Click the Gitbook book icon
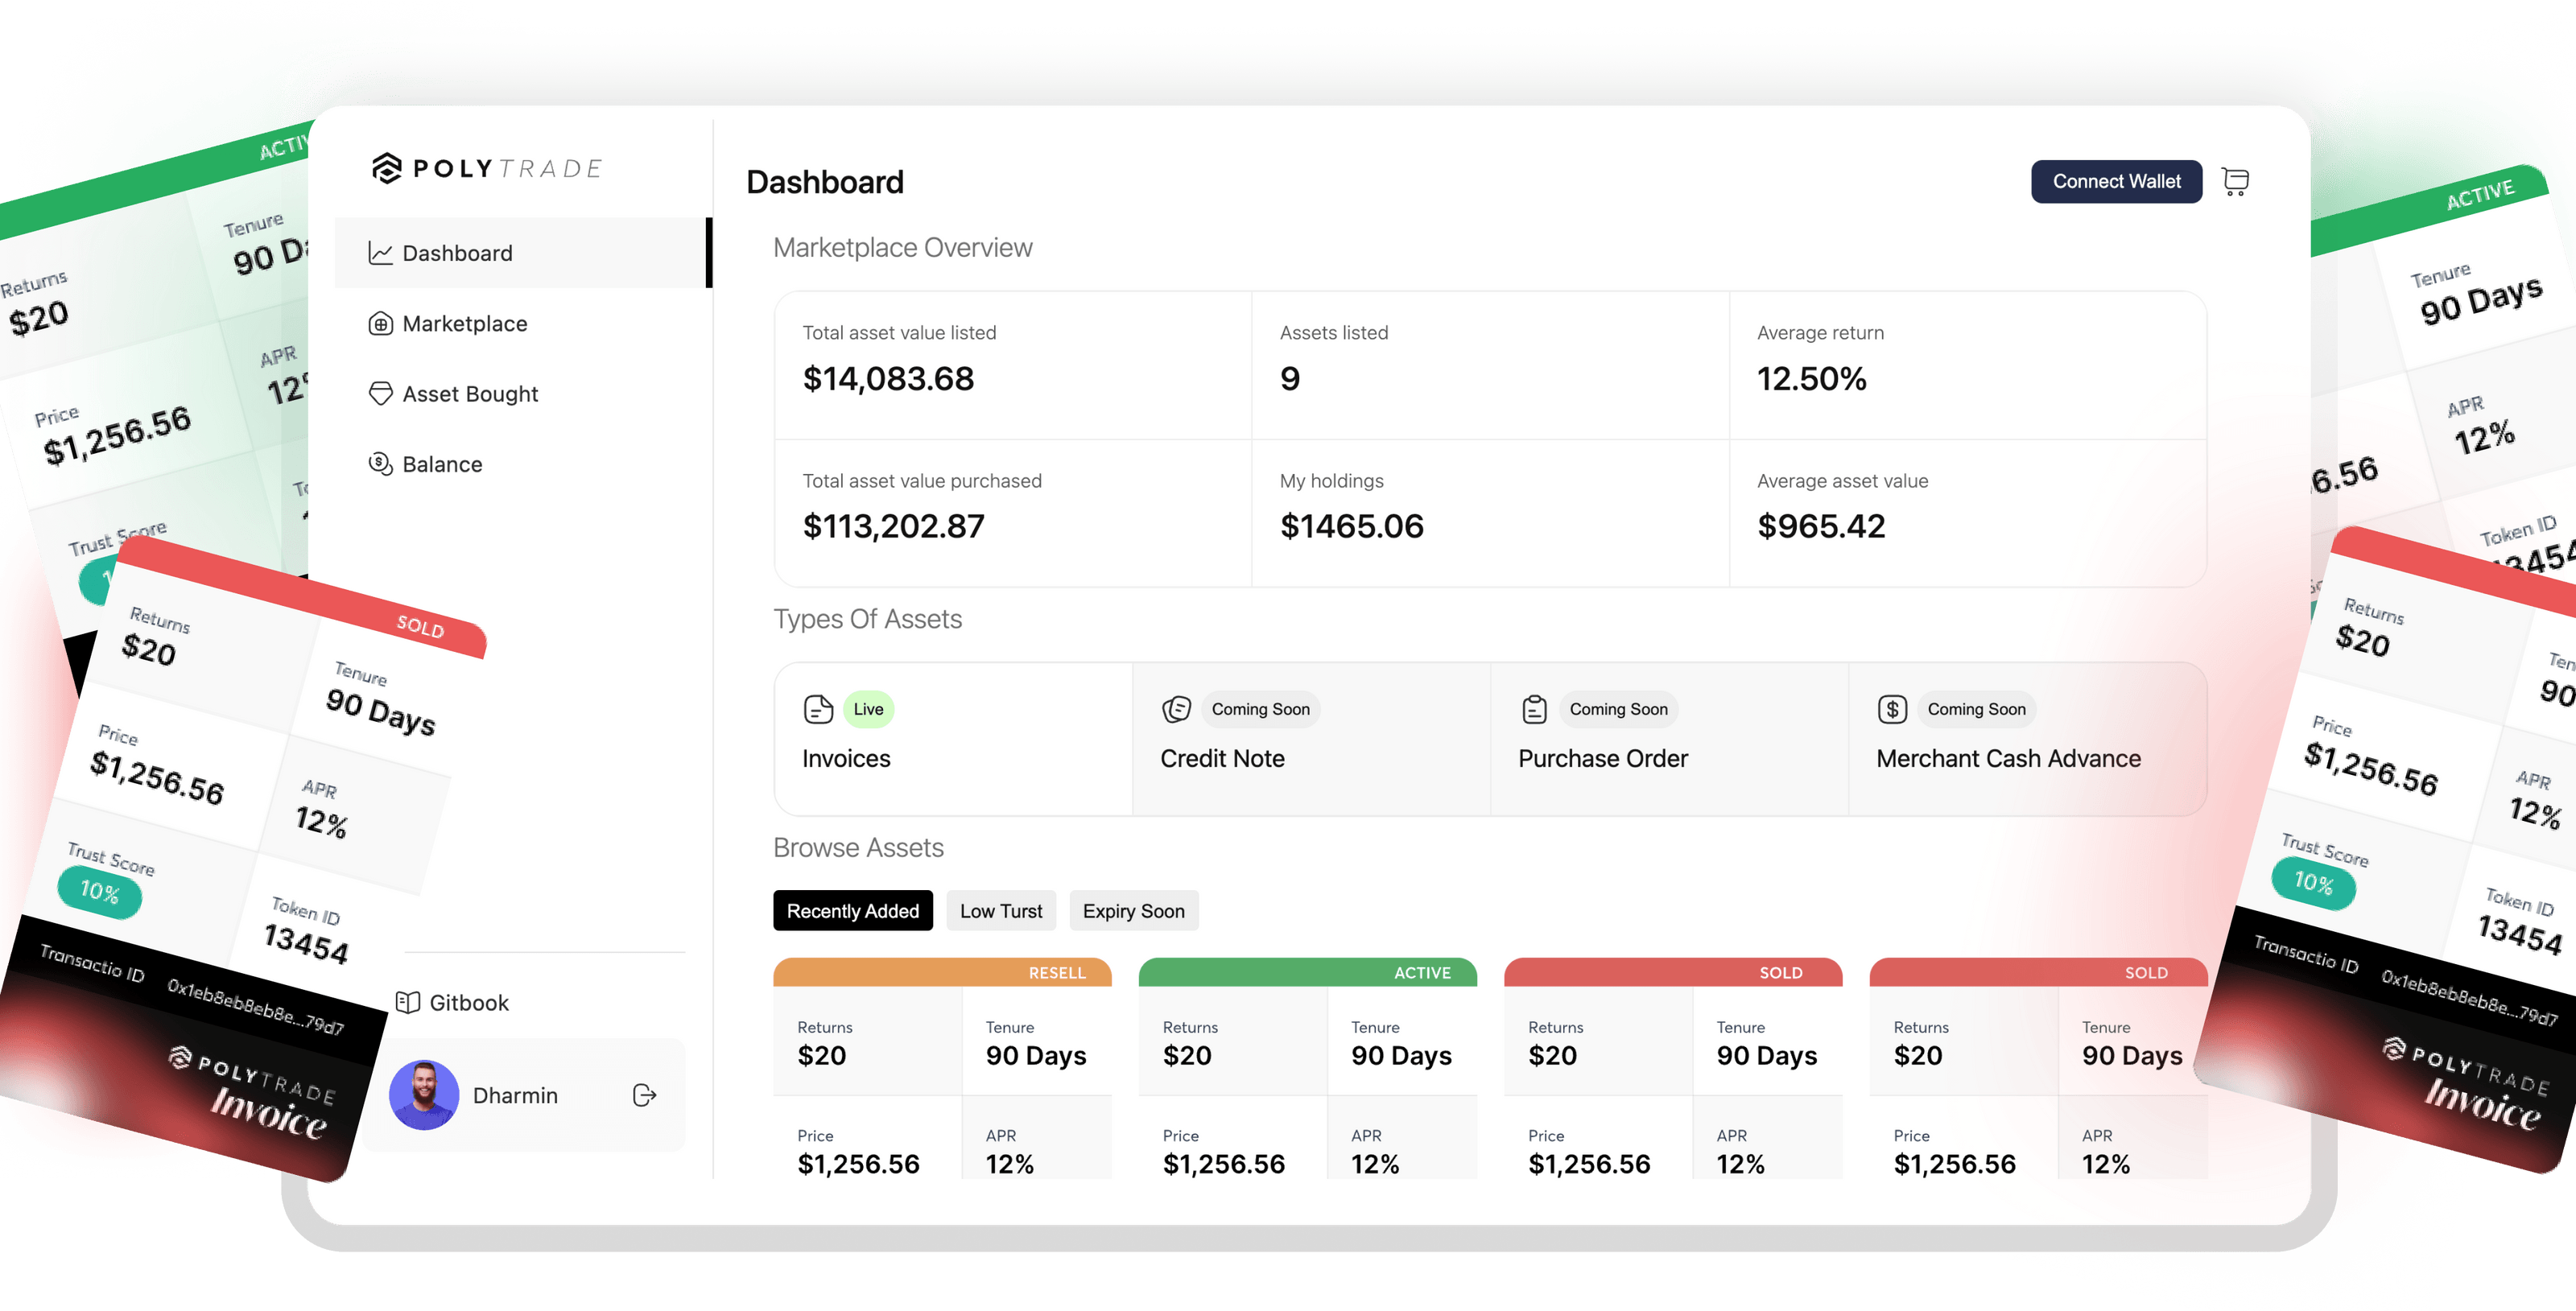 click(409, 1002)
